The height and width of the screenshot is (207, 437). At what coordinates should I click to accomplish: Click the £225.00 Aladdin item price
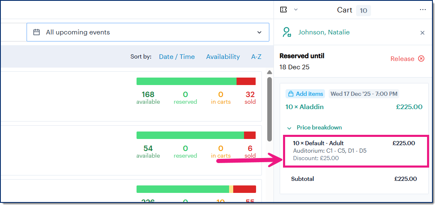409,107
